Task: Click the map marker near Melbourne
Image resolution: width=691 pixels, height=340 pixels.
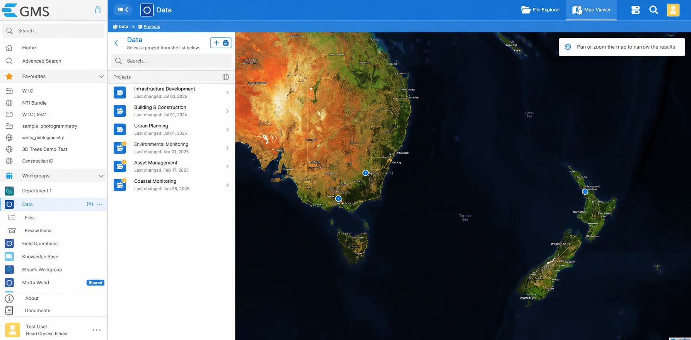Action: pos(338,199)
